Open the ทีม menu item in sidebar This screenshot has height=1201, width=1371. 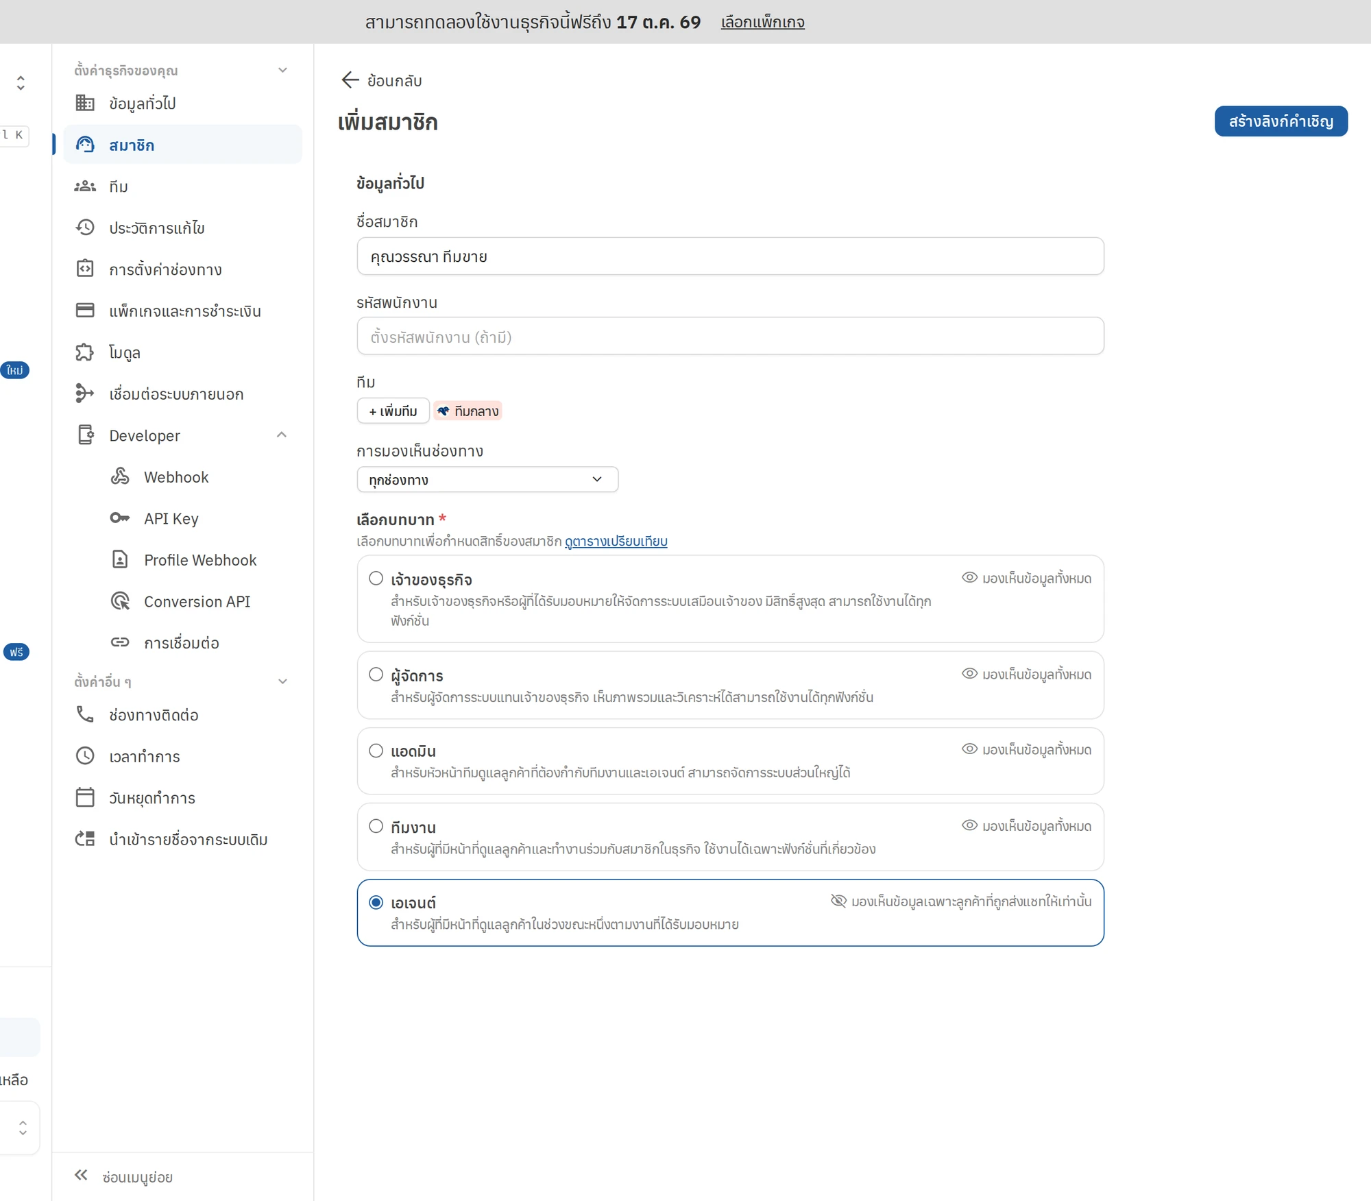point(182,186)
